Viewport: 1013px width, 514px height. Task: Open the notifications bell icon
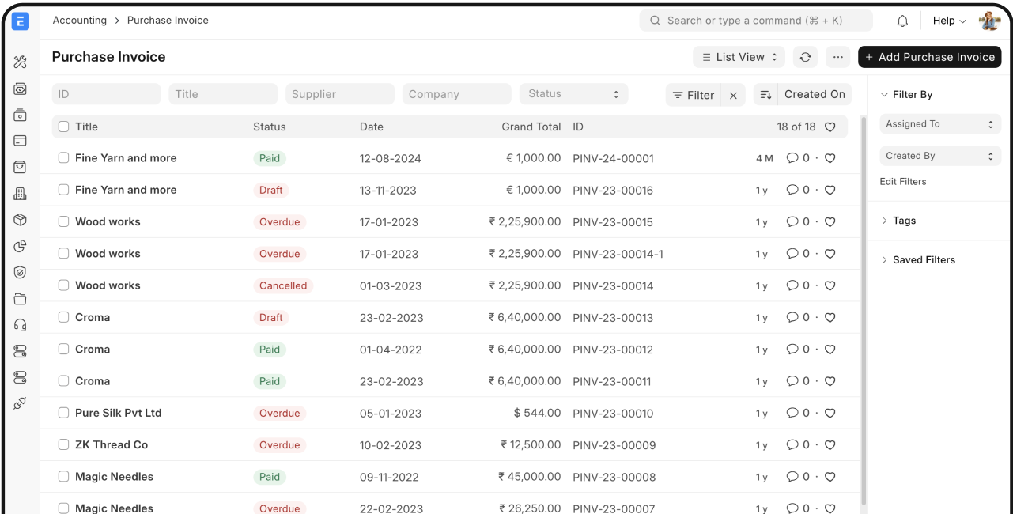[x=901, y=21]
